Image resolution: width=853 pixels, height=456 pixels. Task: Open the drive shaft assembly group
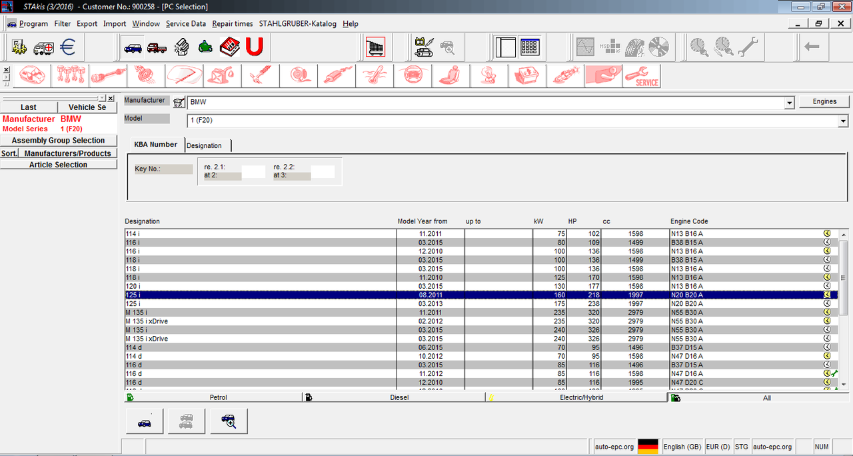click(109, 76)
